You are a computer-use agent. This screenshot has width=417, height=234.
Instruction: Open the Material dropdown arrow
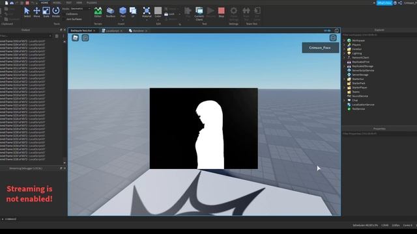point(147,19)
